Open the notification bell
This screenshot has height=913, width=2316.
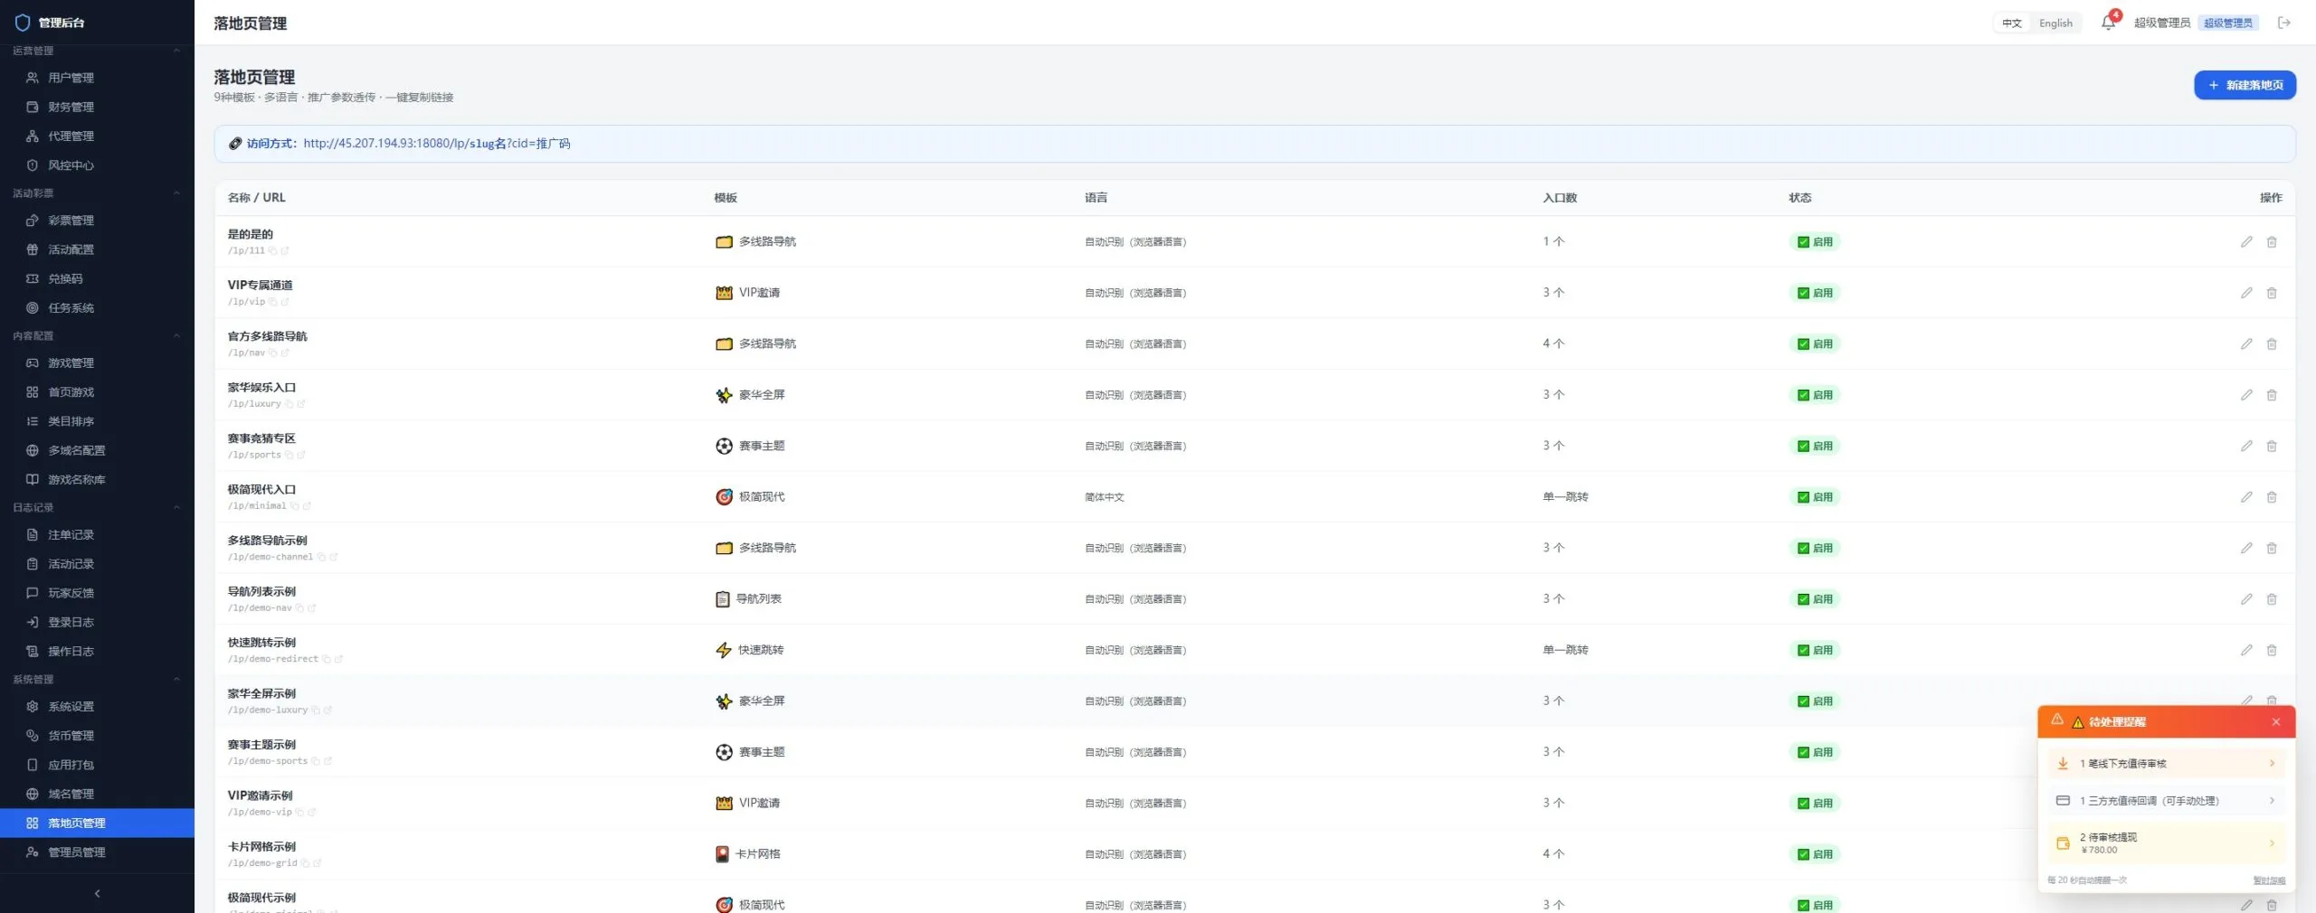tap(2108, 23)
